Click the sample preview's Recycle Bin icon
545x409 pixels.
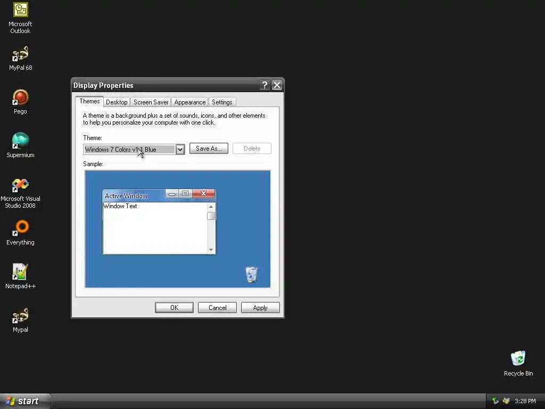click(251, 274)
